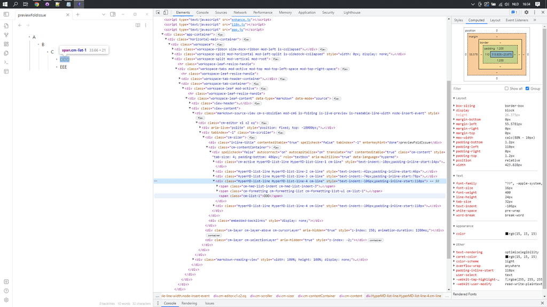547x307 pixels.
Task: Click the purple Obsidian icon in the taskbar
Action: pos(79,4)
